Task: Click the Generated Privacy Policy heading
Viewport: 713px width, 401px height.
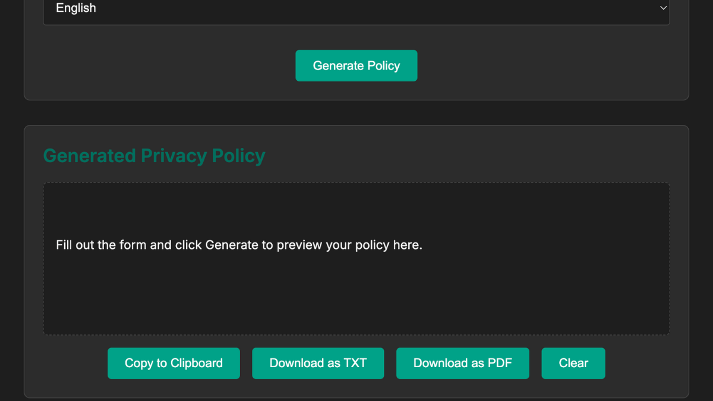Action: click(x=154, y=156)
